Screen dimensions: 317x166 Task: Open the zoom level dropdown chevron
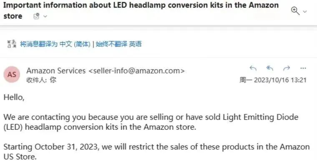coord(305,12)
